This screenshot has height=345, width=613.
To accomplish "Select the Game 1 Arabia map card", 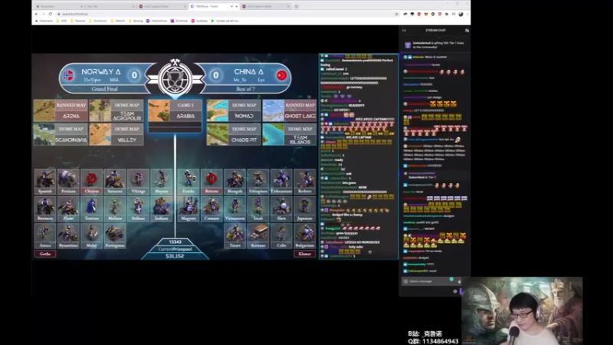I will [x=175, y=116].
